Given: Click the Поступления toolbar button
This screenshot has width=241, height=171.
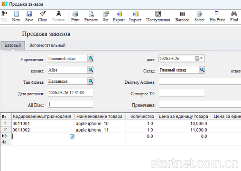Looking at the screenshot, I should (158, 17).
